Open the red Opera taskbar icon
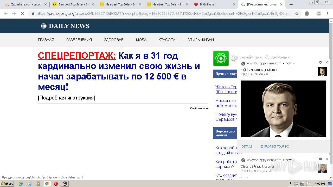The image size is (333, 187). pos(56,184)
